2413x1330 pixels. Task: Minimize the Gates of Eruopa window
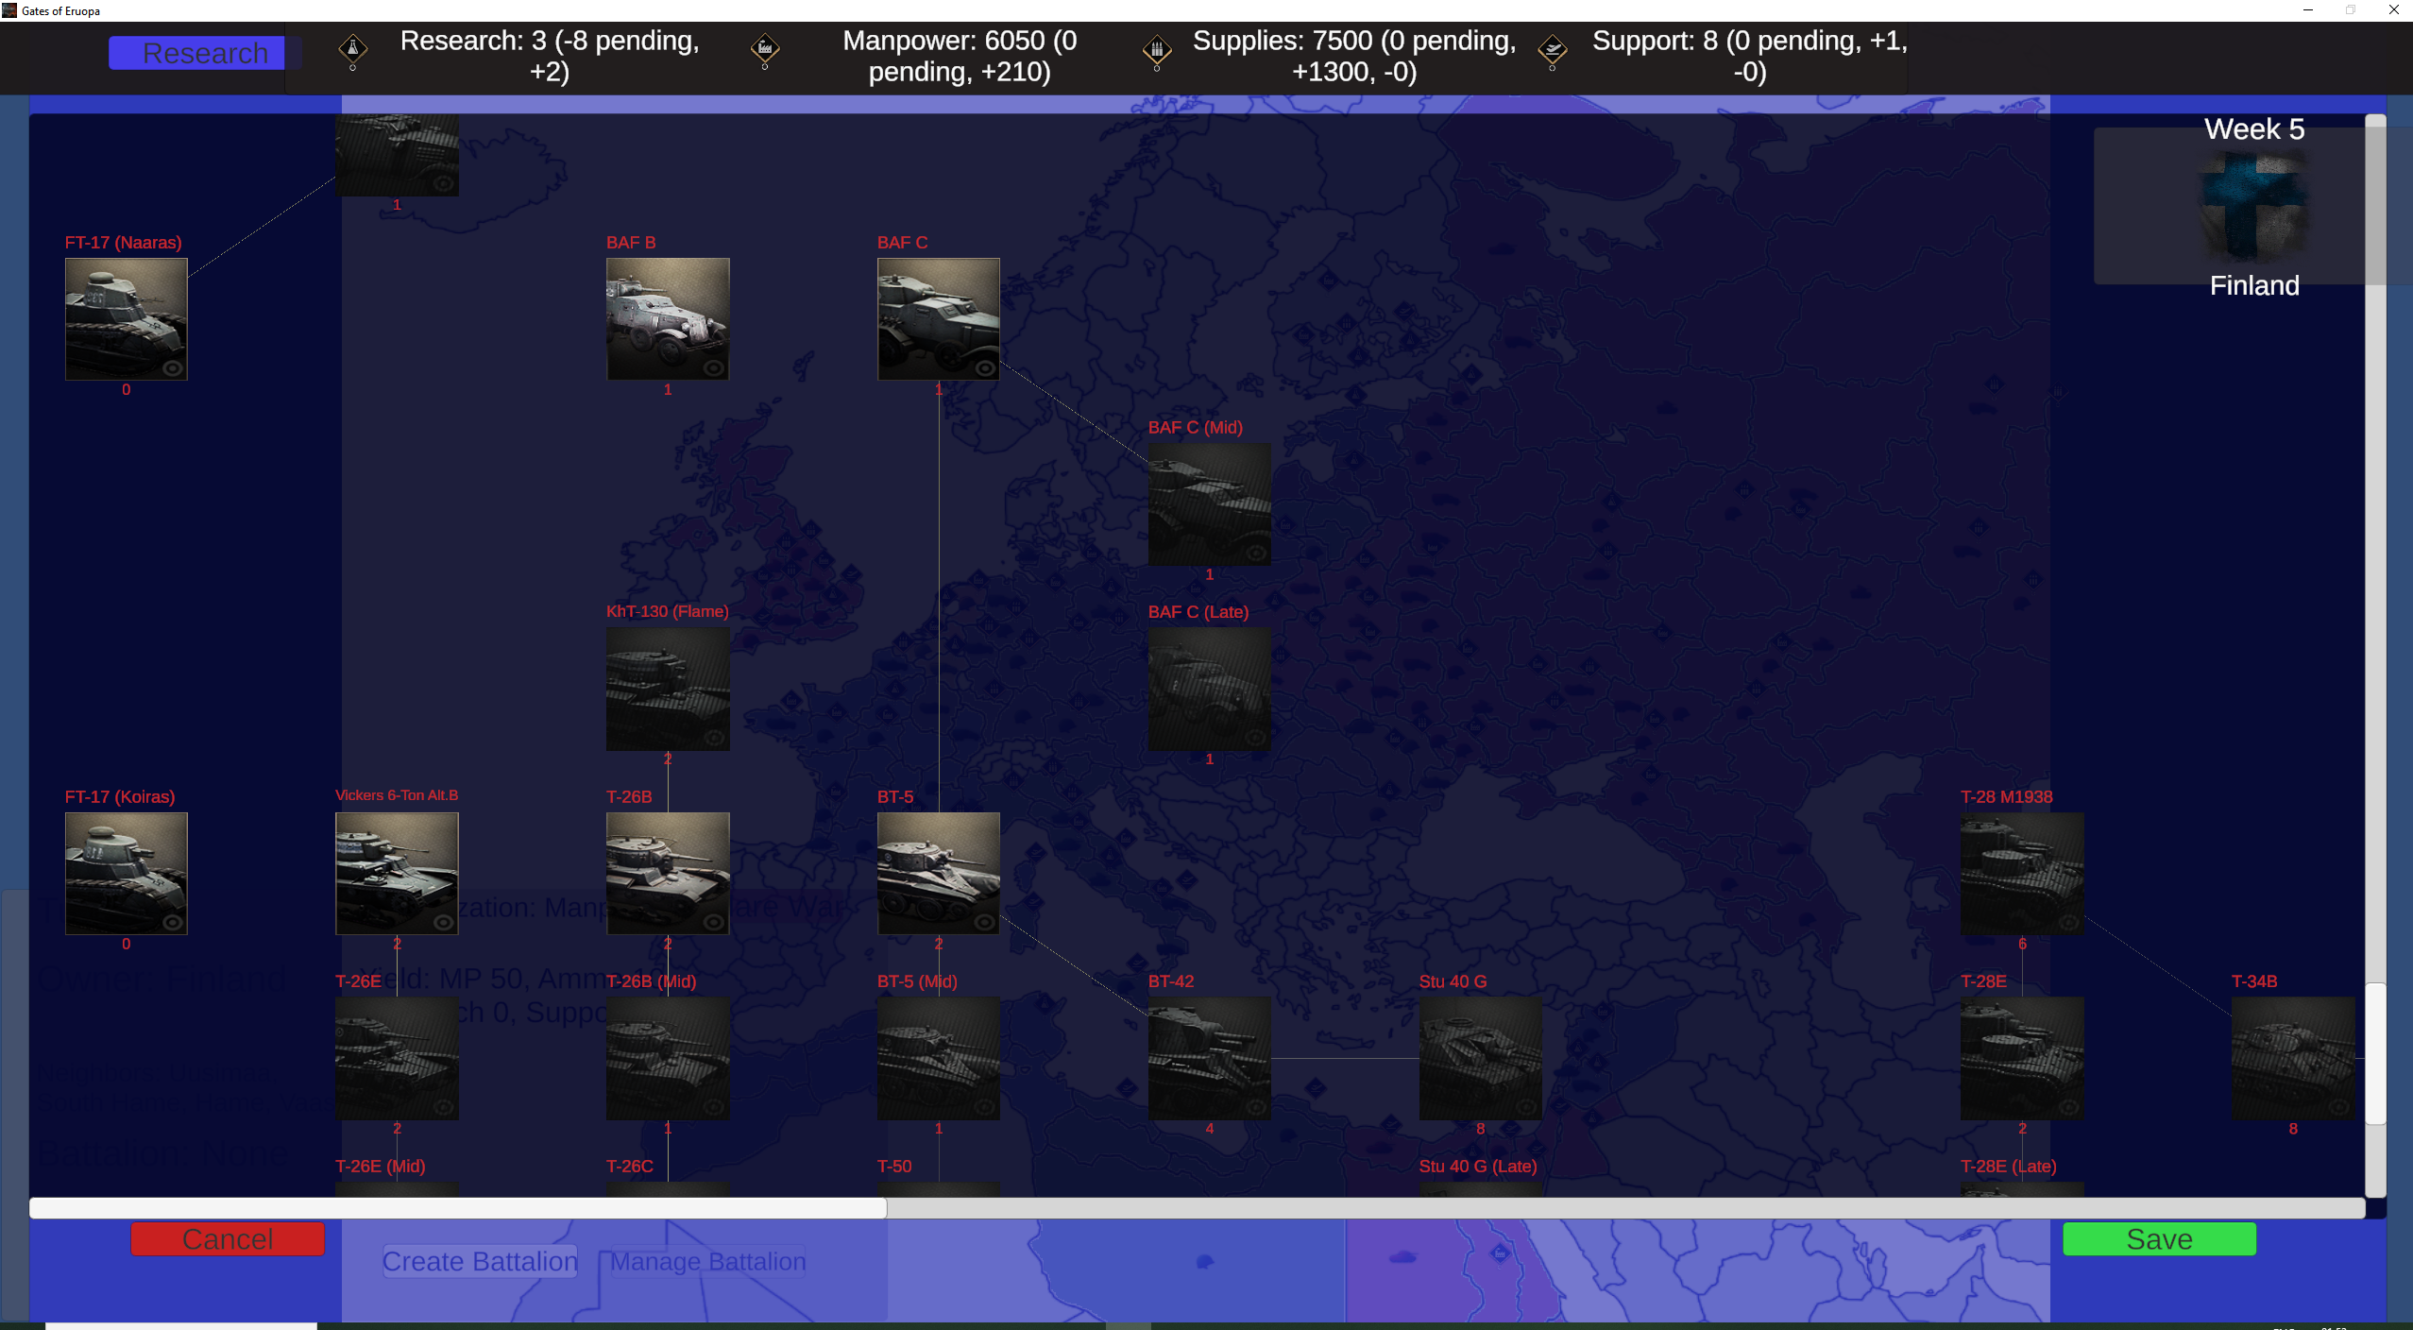(2308, 10)
